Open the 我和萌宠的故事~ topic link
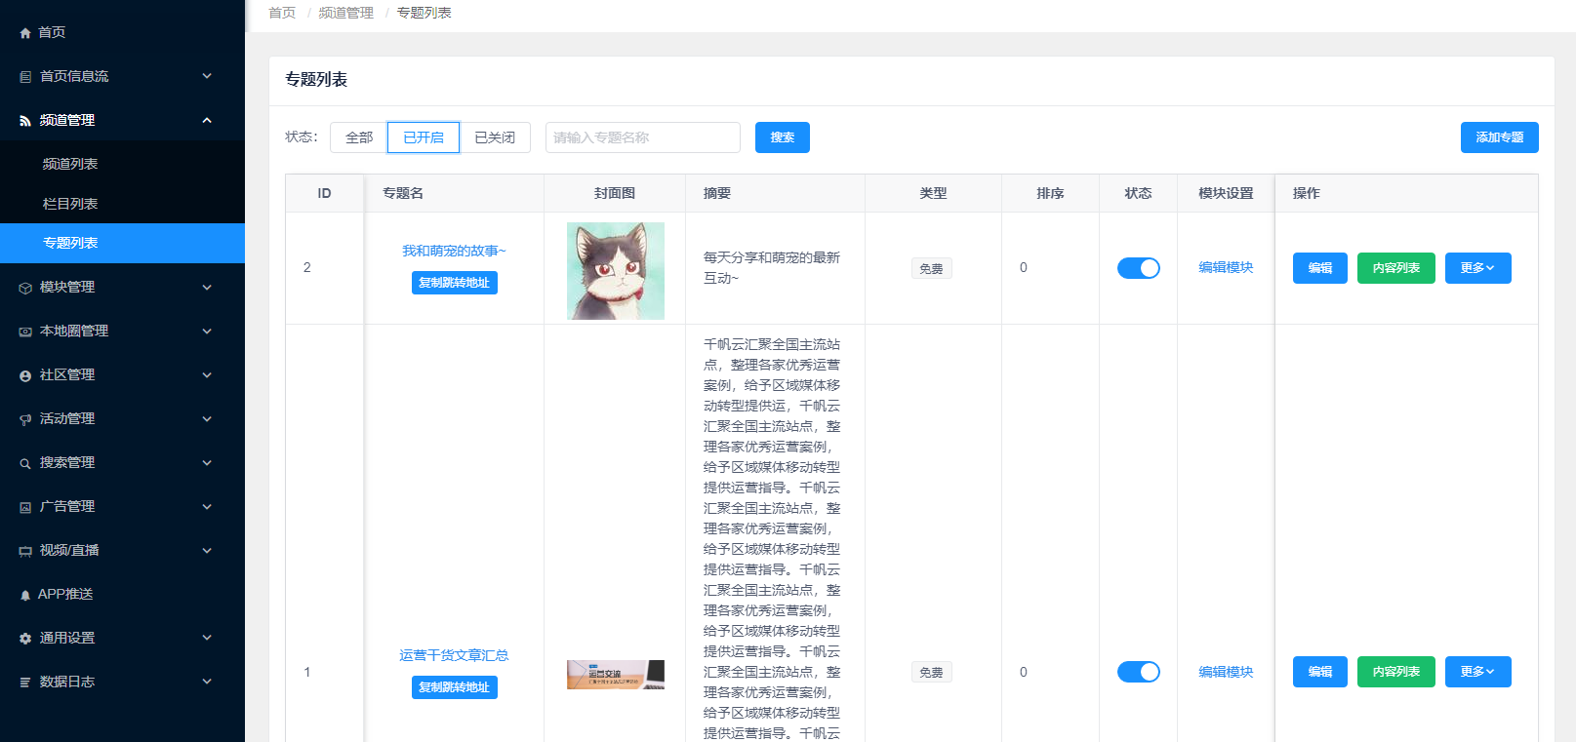Viewport: 1576px width, 742px height. [454, 251]
